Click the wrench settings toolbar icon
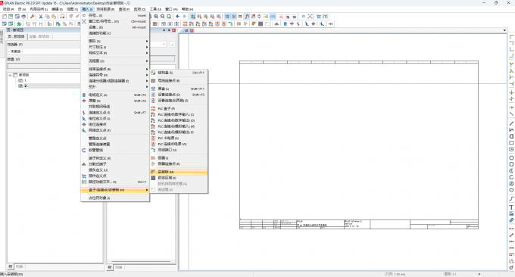 32,16
